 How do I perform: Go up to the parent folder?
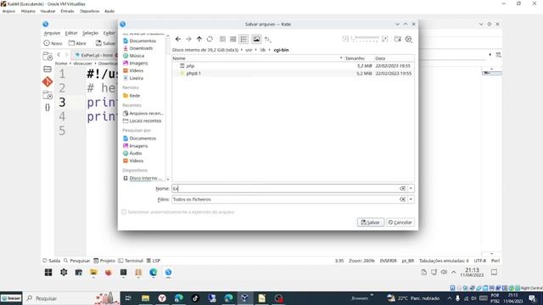pos(199,39)
